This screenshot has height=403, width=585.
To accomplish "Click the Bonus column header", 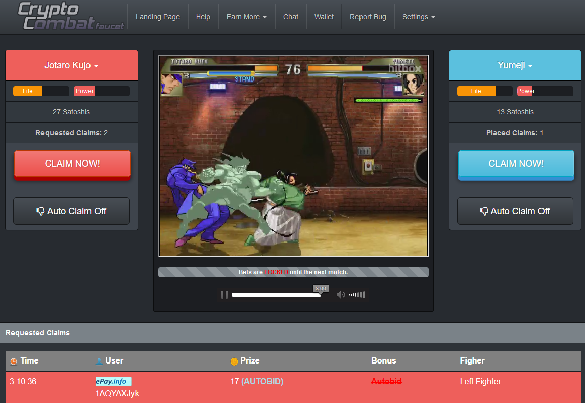I will pyautogui.click(x=384, y=361).
